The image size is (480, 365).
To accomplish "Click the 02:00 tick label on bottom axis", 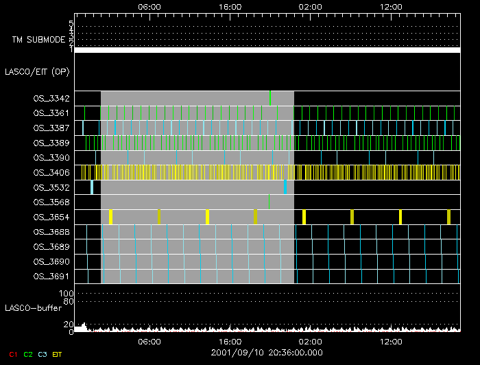I will pyautogui.click(x=310, y=342).
